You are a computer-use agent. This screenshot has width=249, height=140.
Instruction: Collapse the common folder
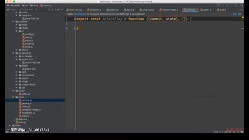[x=13, y=22]
